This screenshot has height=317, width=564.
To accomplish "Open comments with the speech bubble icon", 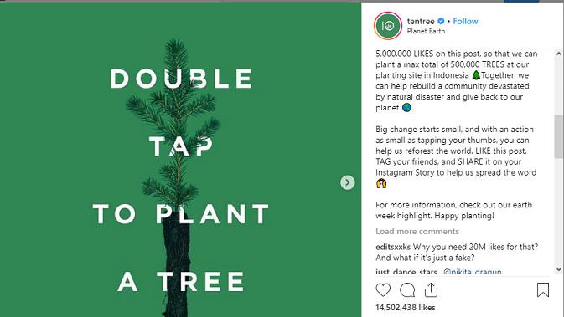I will tap(407, 289).
